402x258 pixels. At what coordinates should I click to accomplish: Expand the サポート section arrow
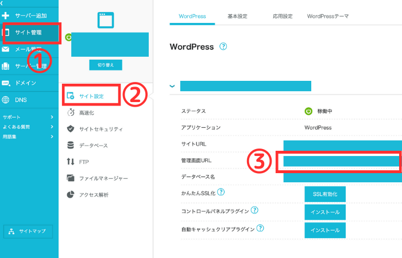52,117
